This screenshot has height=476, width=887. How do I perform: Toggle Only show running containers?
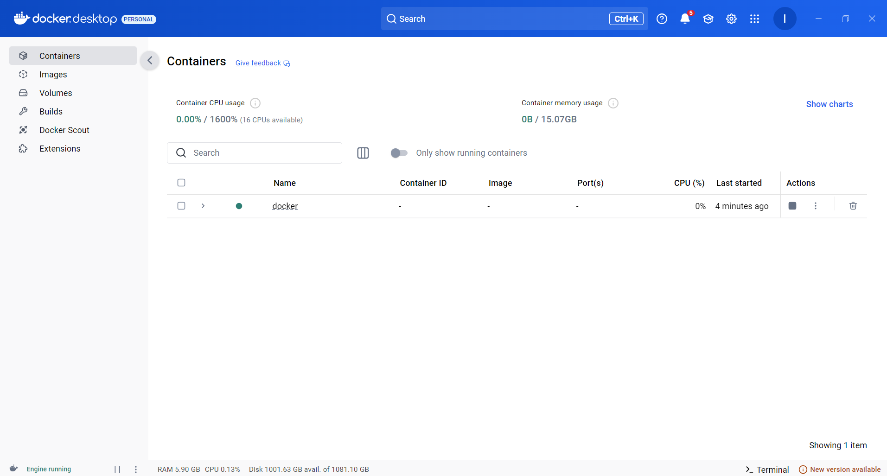coord(399,153)
